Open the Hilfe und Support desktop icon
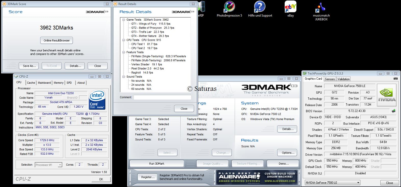401x187 pixels. [x=260, y=9]
